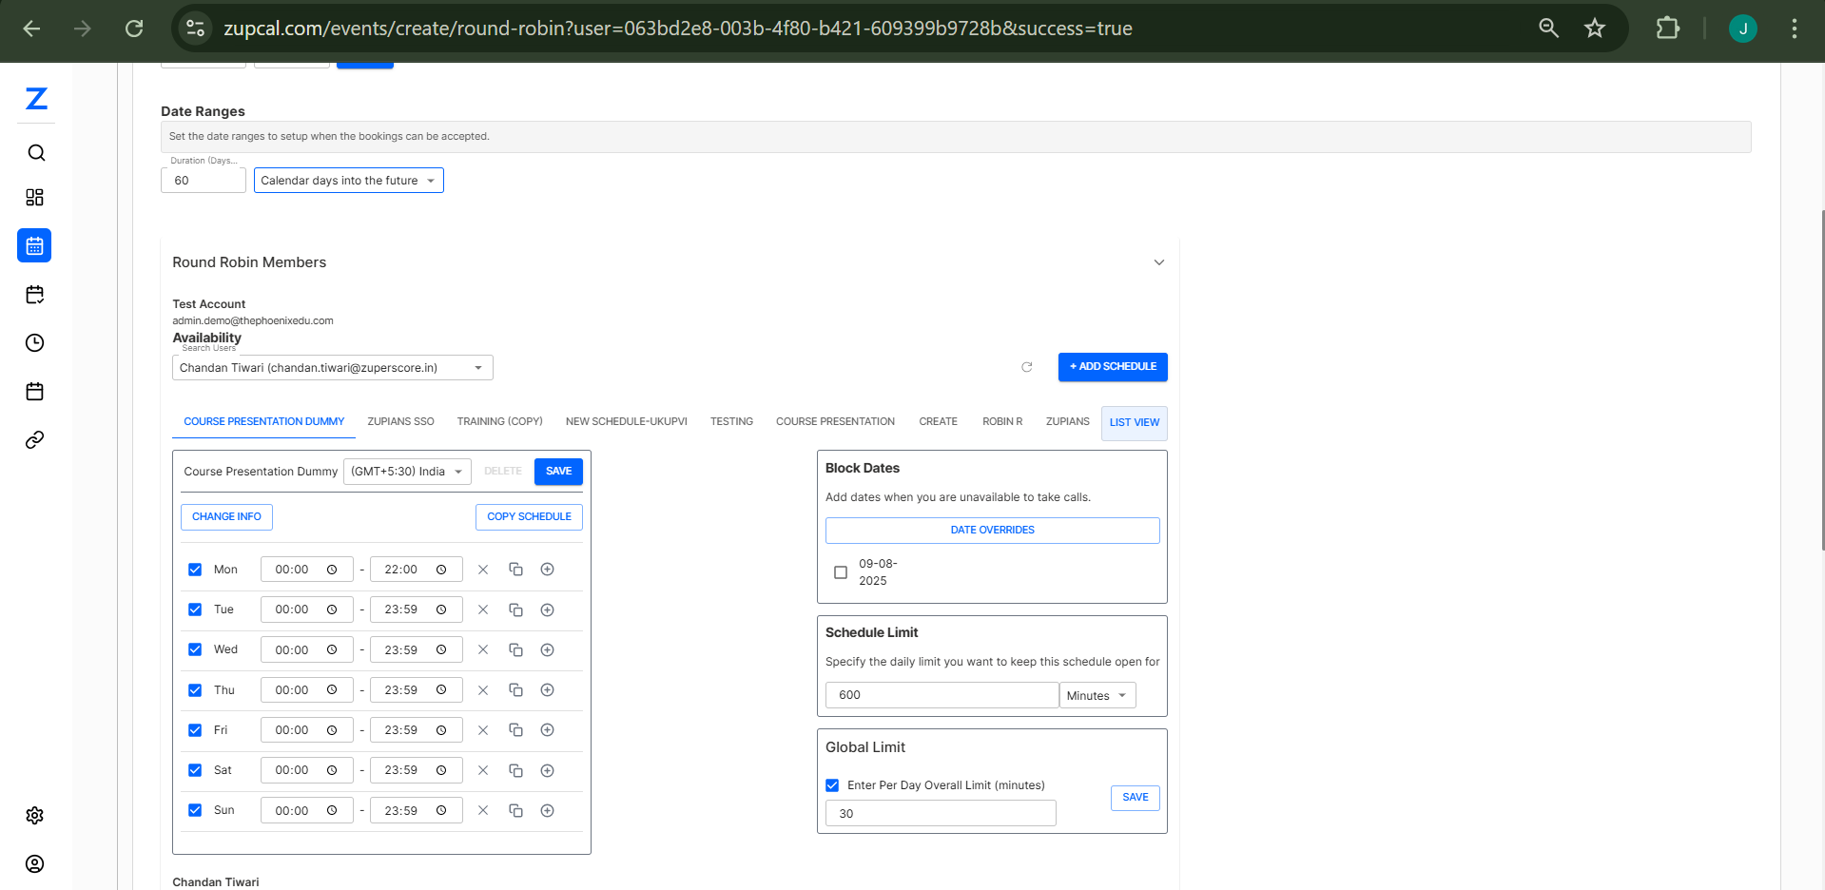Switch to the TRAINING (COPY) tab
Screen dimensions: 1825x890
[x=499, y=422]
